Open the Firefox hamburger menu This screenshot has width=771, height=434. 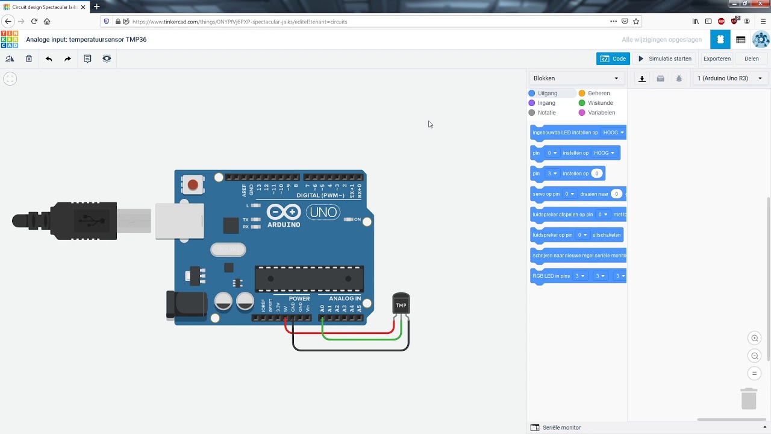[763, 21]
